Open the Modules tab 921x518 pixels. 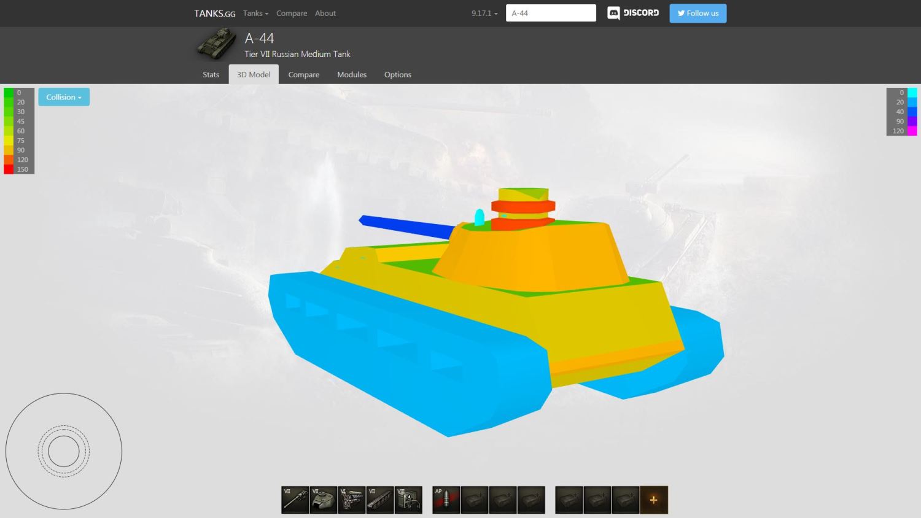(x=352, y=74)
